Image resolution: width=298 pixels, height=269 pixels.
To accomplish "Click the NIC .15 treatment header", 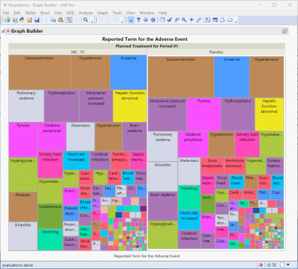I will pos(77,52).
